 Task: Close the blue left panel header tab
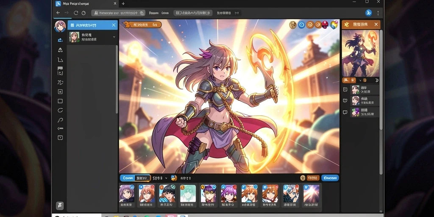(114, 25)
